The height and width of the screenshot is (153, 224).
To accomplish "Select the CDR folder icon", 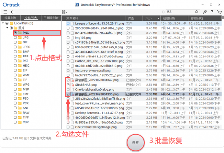I will [x=20, y=122].
